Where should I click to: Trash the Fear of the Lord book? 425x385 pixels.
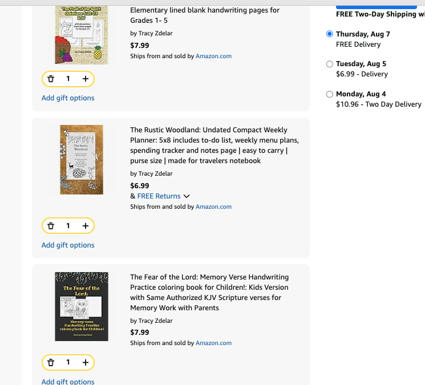[51, 363]
